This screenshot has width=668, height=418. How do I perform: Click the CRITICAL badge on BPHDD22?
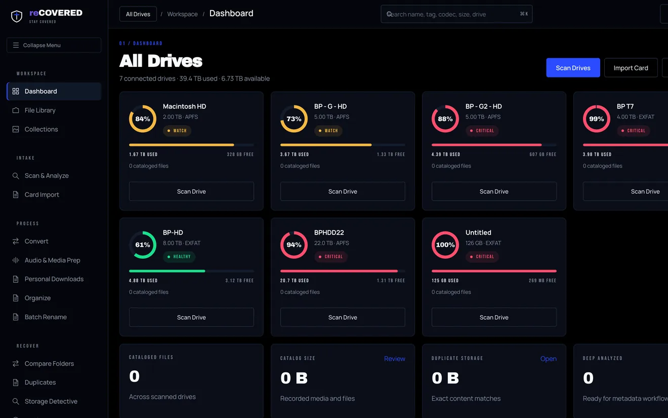point(330,257)
